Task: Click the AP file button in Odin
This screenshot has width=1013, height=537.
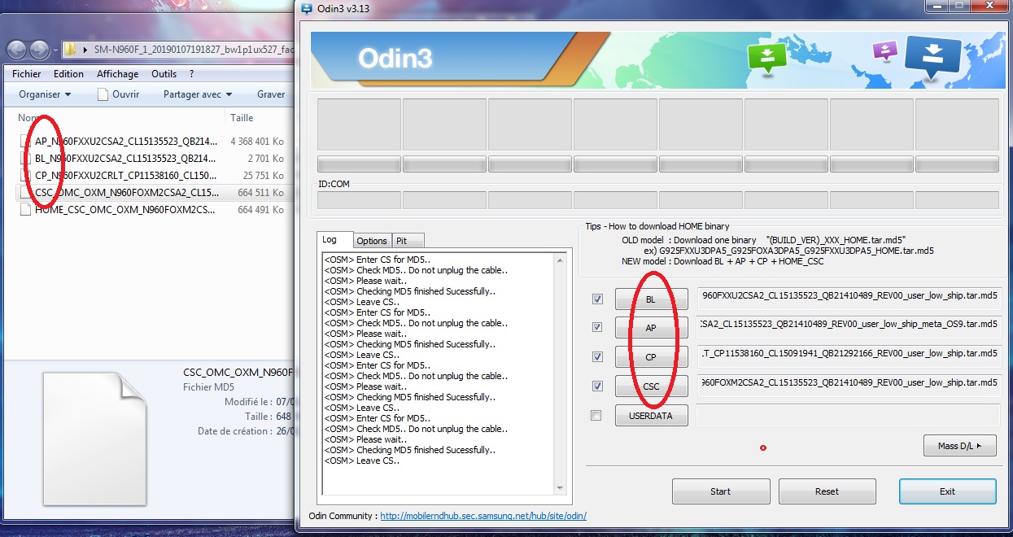Action: click(x=651, y=328)
